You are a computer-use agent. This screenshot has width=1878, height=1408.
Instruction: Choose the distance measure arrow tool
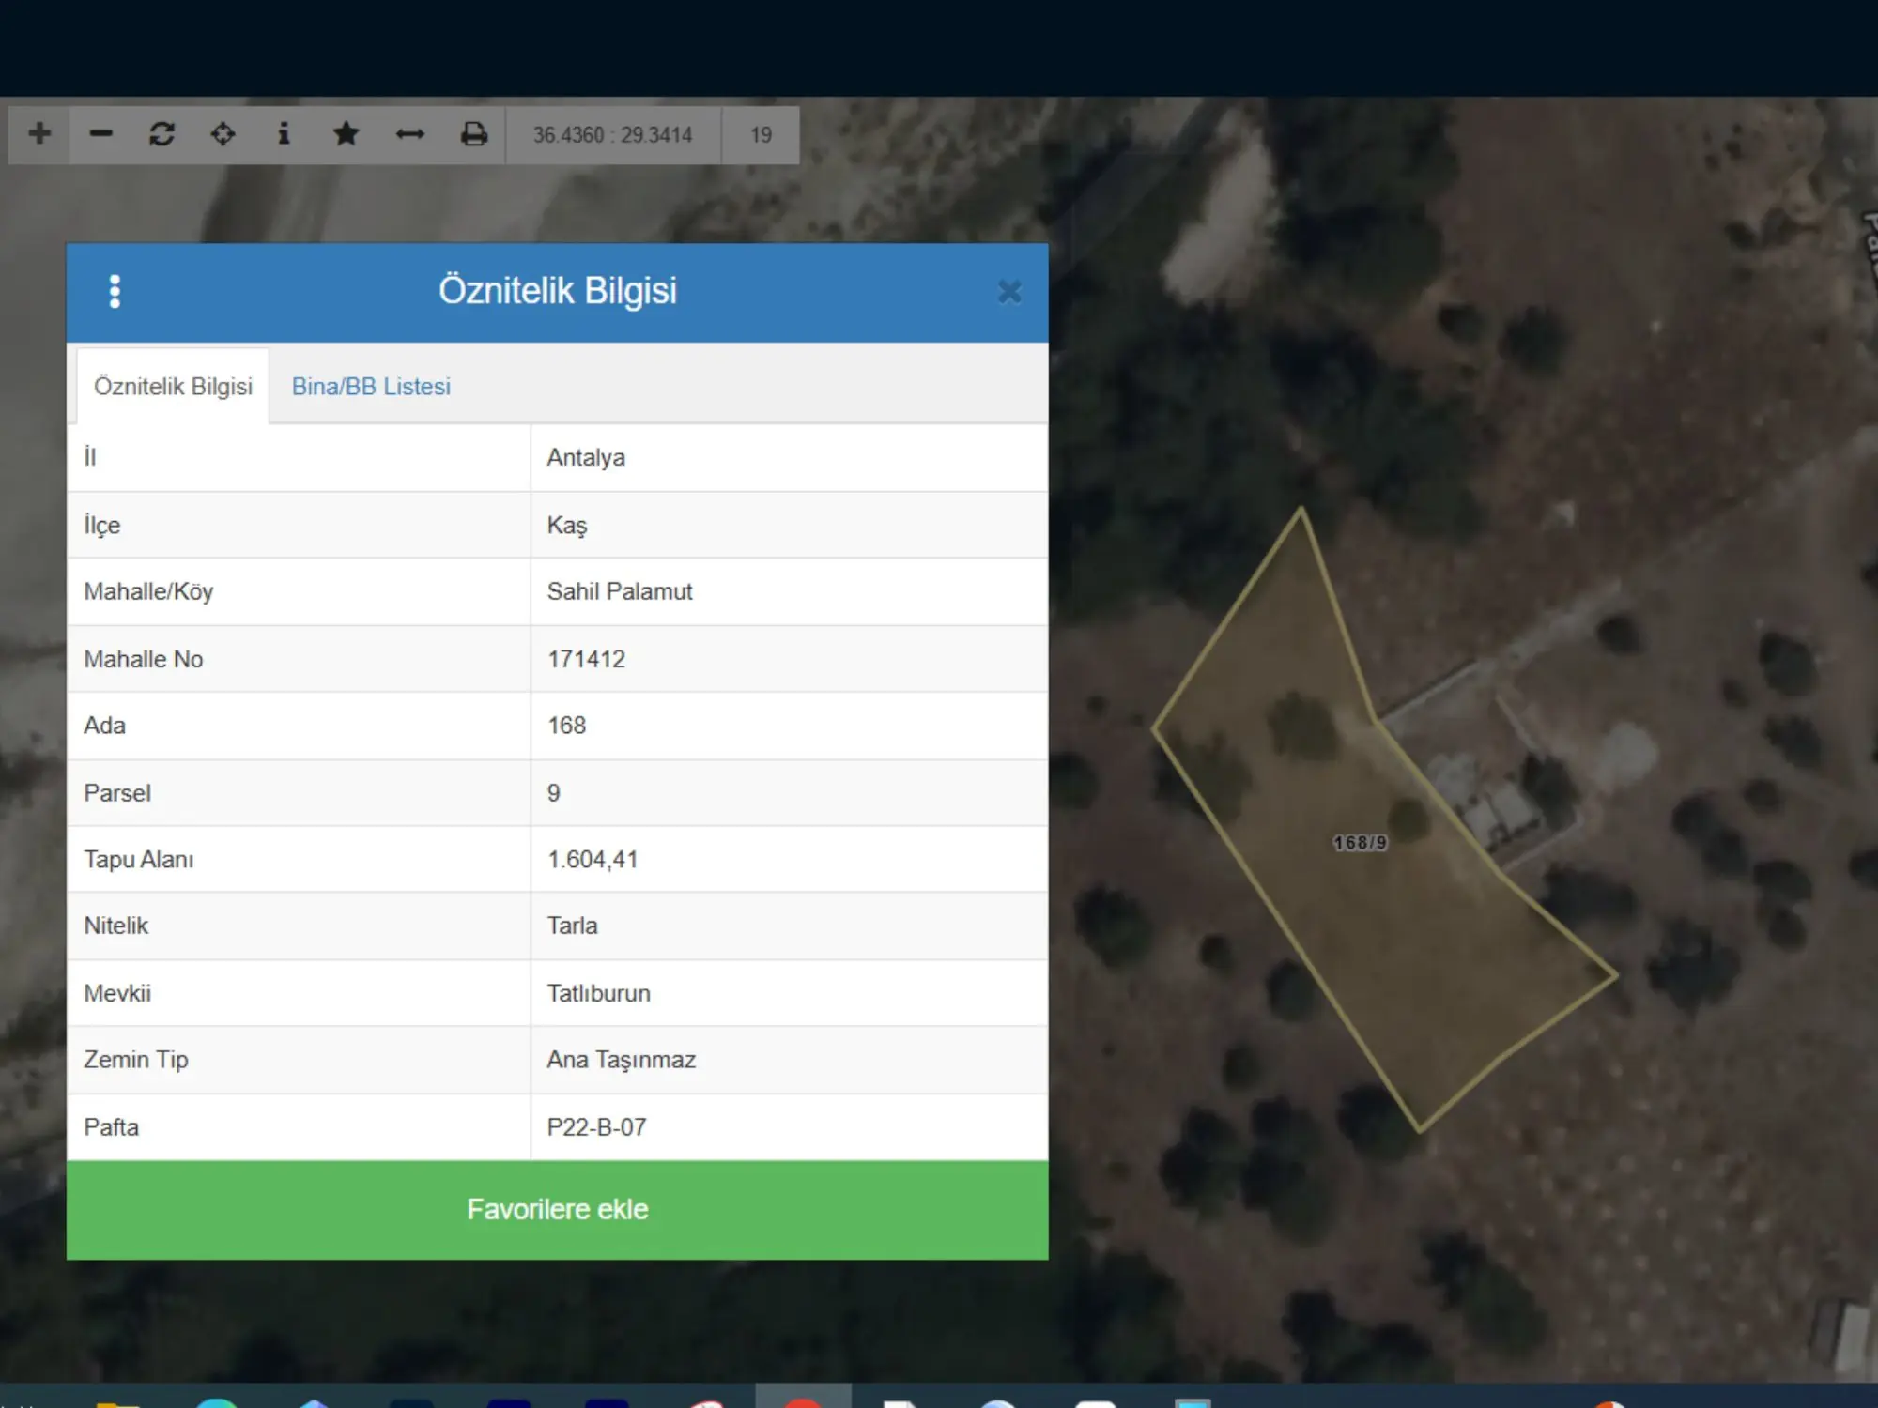click(x=410, y=134)
